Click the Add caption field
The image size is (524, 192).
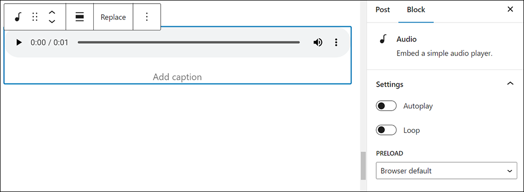click(178, 77)
